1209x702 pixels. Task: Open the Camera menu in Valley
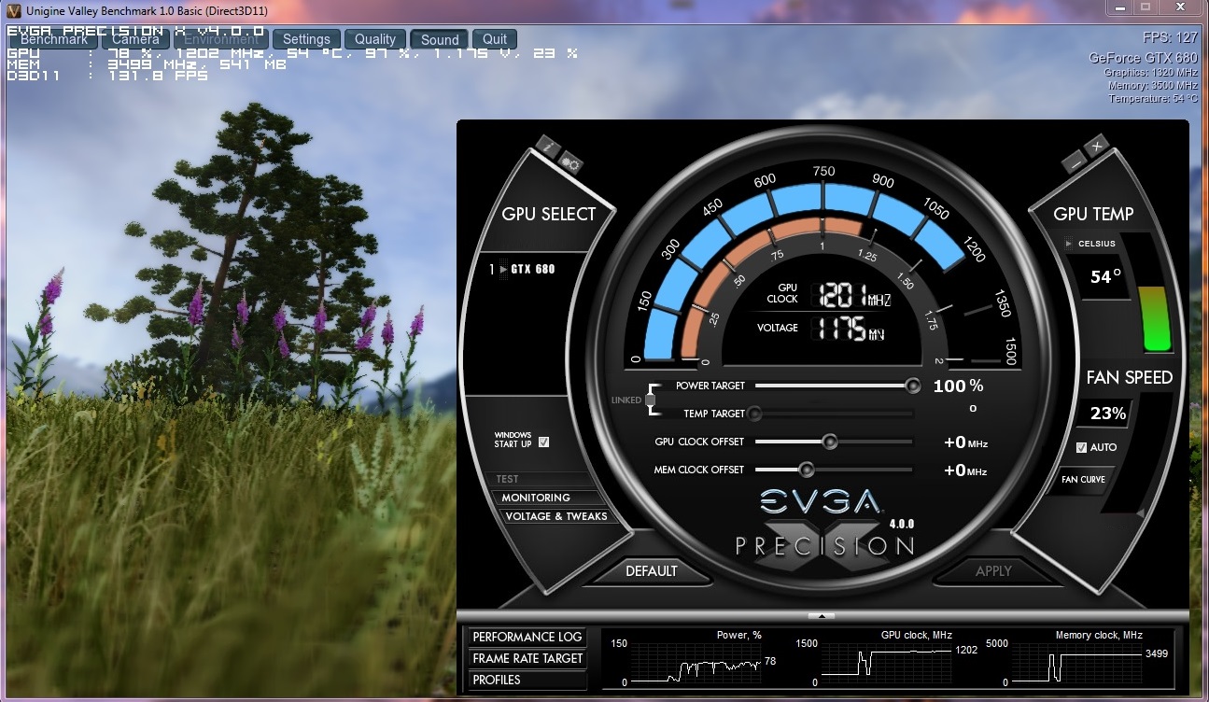(x=135, y=39)
